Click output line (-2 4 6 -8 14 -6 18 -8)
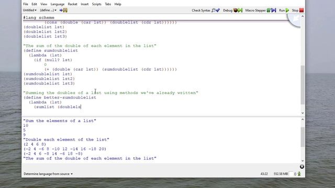Image resolution: width=335 pixels, height=188 pixels. 53,154
